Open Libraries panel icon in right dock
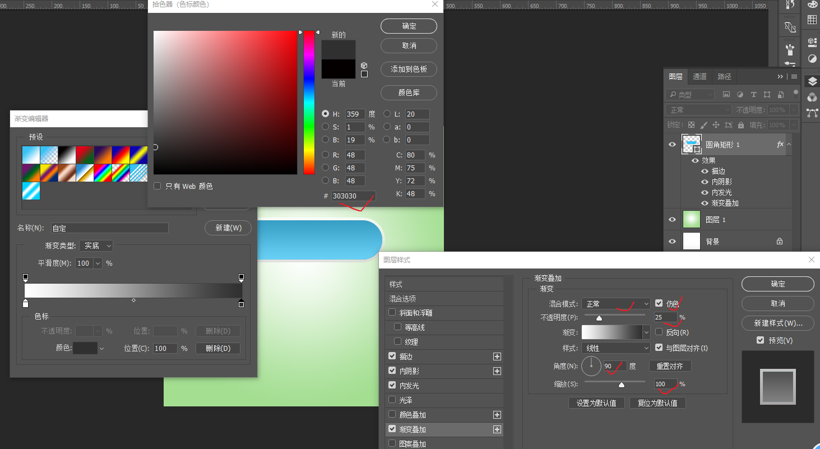Viewport: 820px width, 449px height. click(812, 42)
